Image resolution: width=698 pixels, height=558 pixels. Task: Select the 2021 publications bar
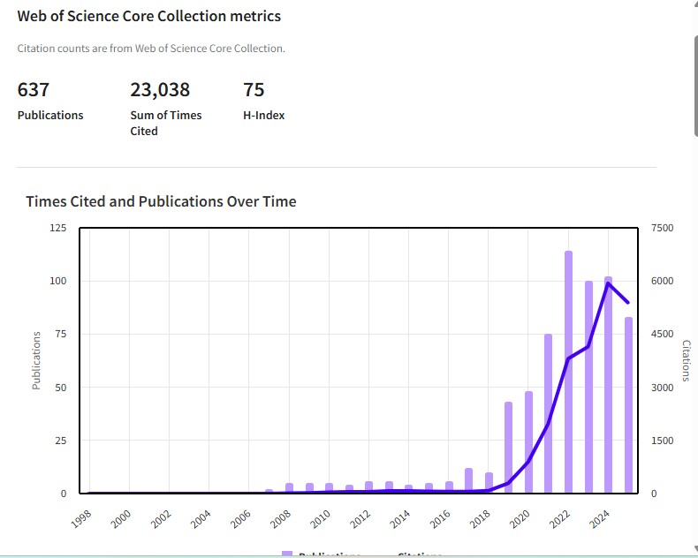click(x=548, y=413)
